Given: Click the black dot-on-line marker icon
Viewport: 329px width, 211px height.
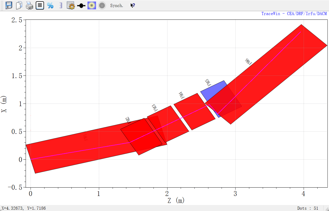Looking at the screenshot, I should click(x=81, y=6).
